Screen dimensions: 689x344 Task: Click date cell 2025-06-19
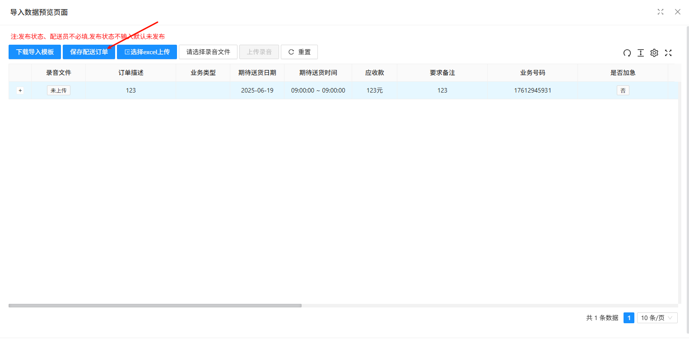[x=257, y=90]
